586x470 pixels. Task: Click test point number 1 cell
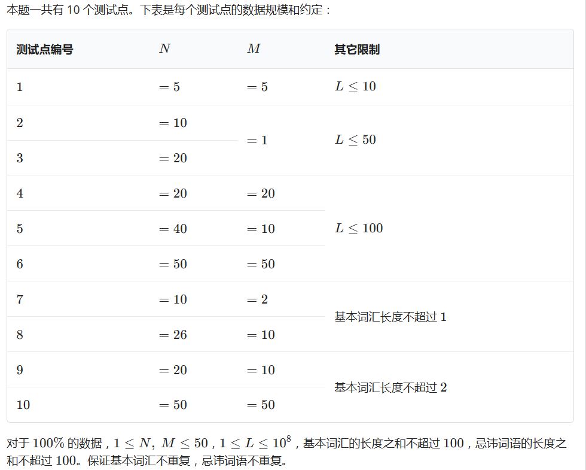(20, 87)
